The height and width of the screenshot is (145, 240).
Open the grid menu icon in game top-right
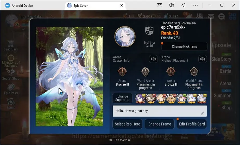(x=232, y=16)
